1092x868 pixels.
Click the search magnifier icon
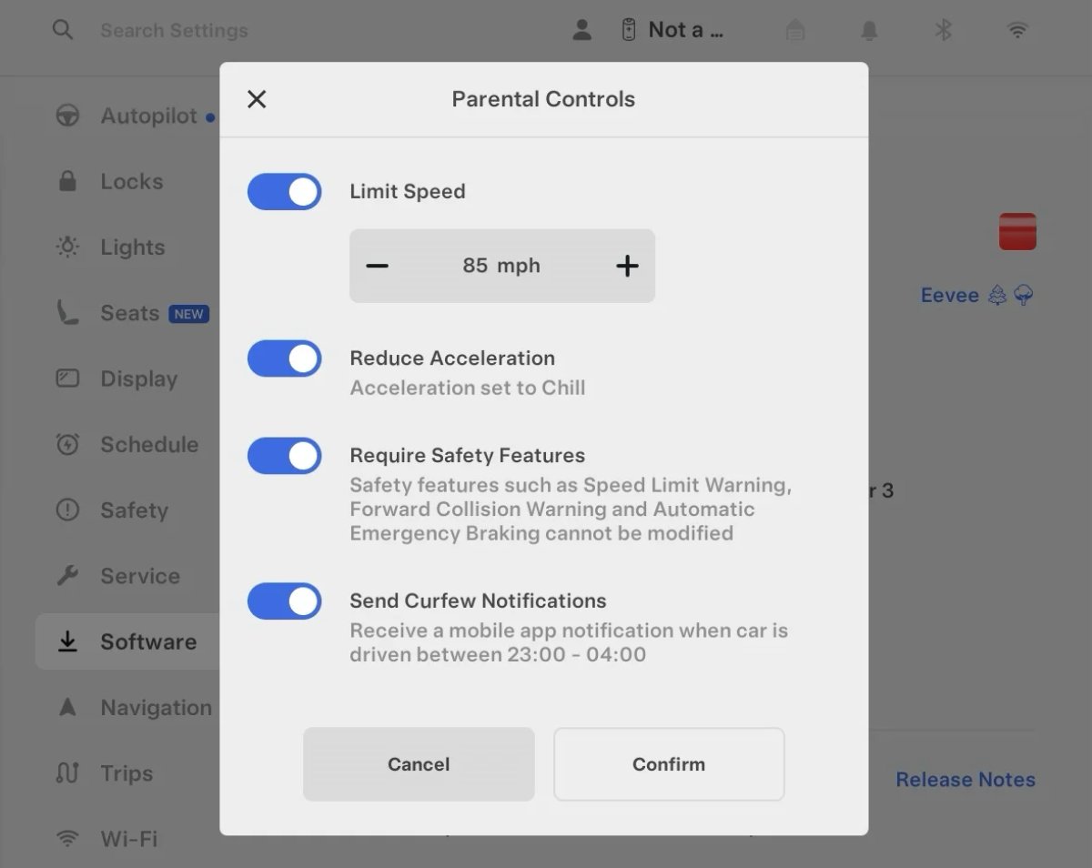pos(62,30)
